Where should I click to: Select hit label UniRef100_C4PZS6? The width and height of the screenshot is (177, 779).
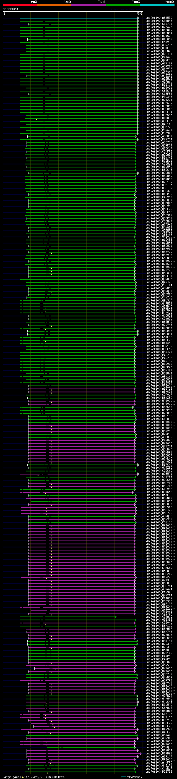pyautogui.click(x=158, y=355)
